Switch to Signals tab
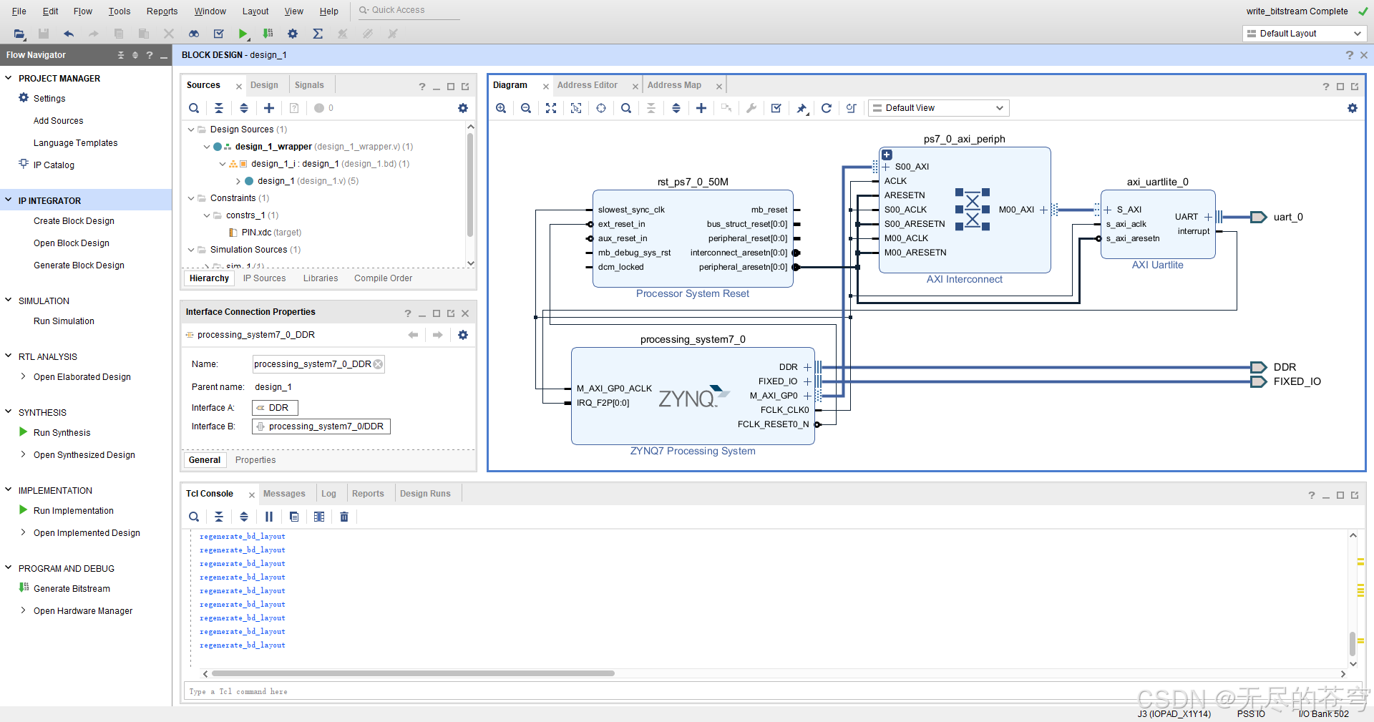This screenshot has width=1374, height=722. click(309, 85)
